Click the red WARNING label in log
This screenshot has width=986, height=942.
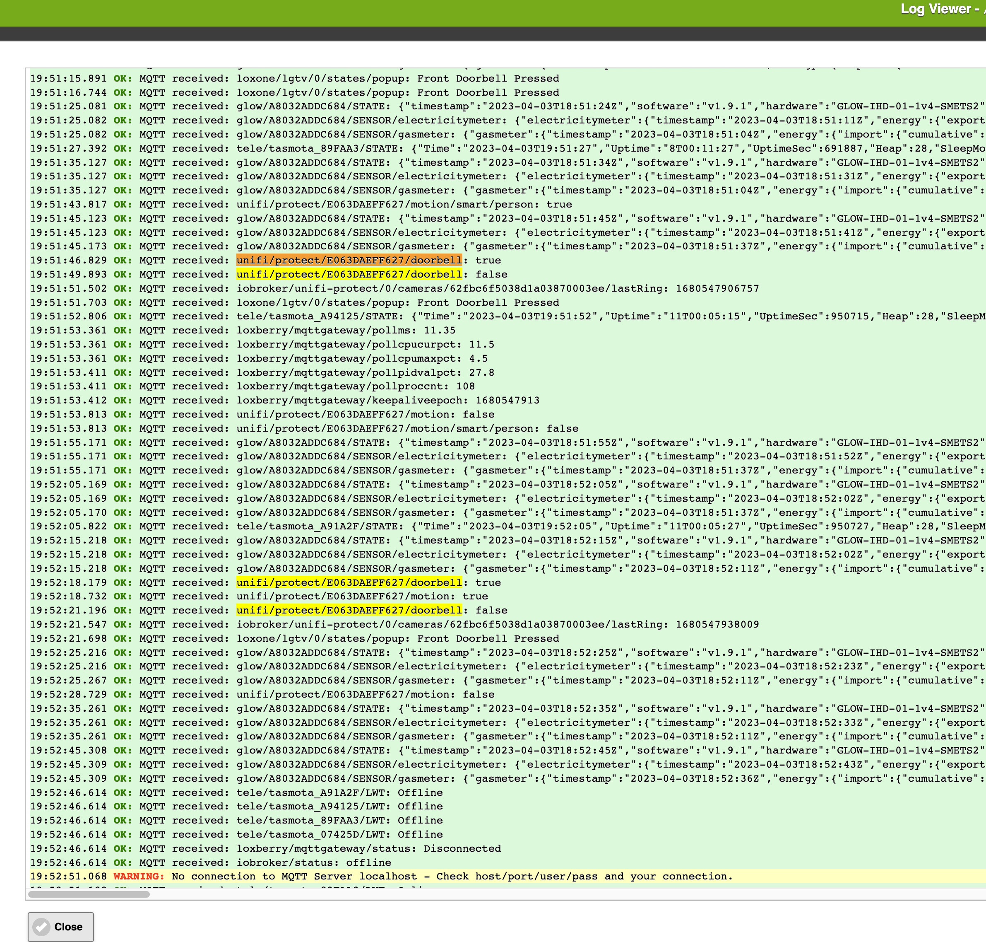pos(139,876)
